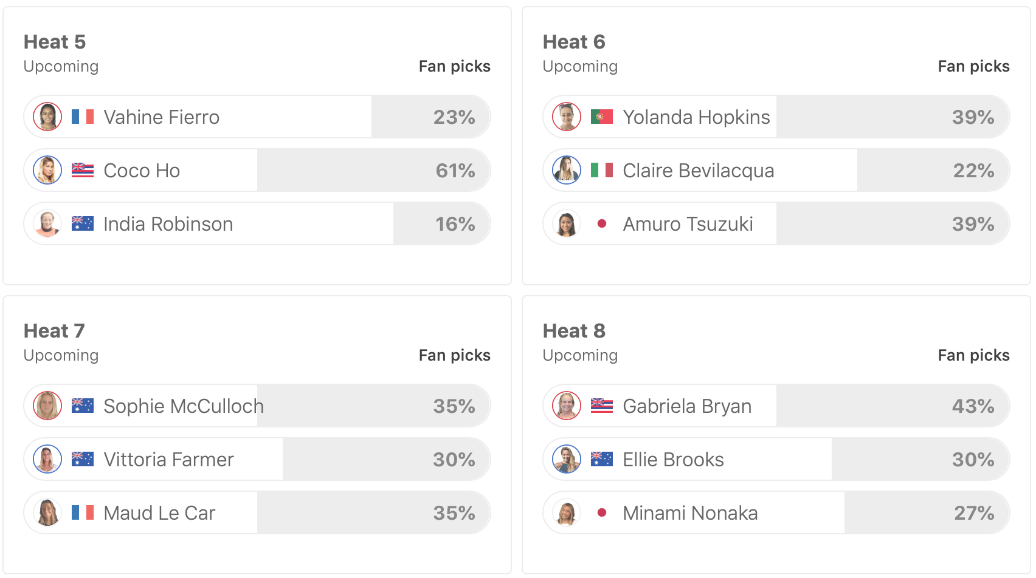Pick Coco Ho's 61% fan pick bar
This screenshot has height=578, width=1036.
click(x=373, y=170)
